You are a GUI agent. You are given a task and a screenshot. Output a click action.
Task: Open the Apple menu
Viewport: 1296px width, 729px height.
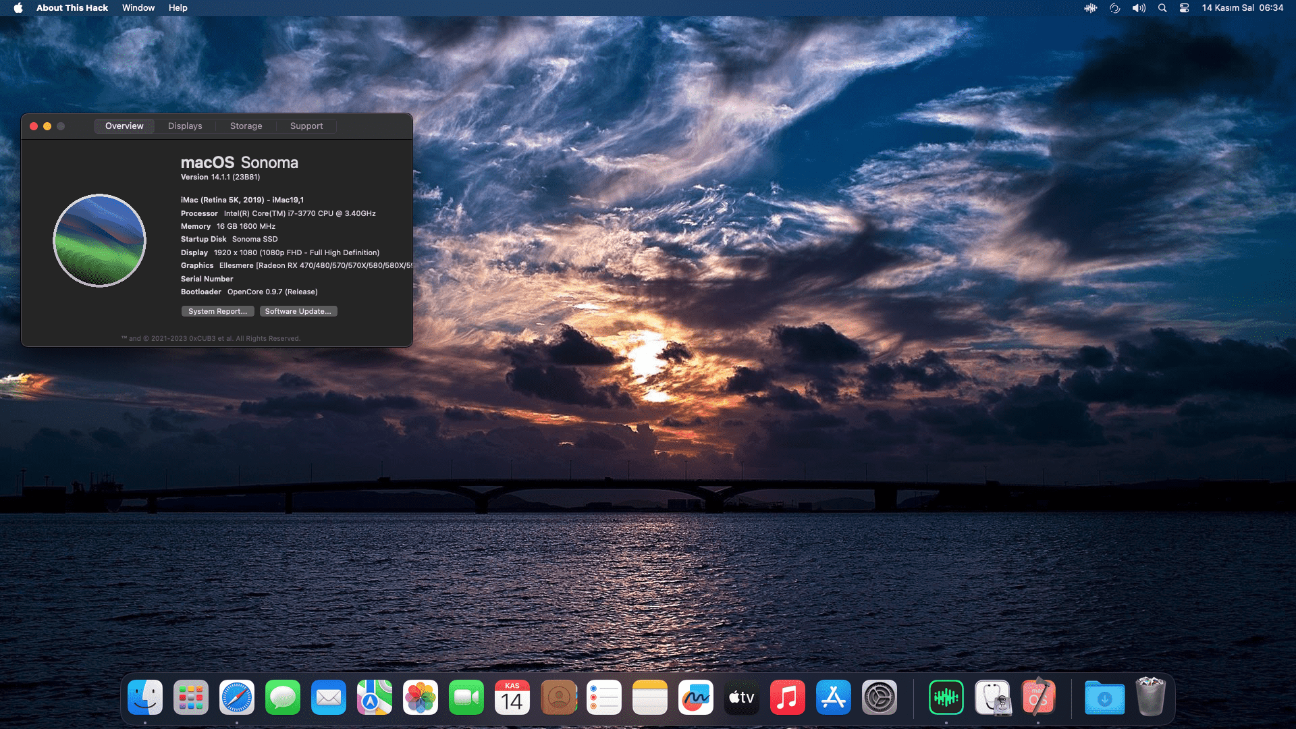18,7
